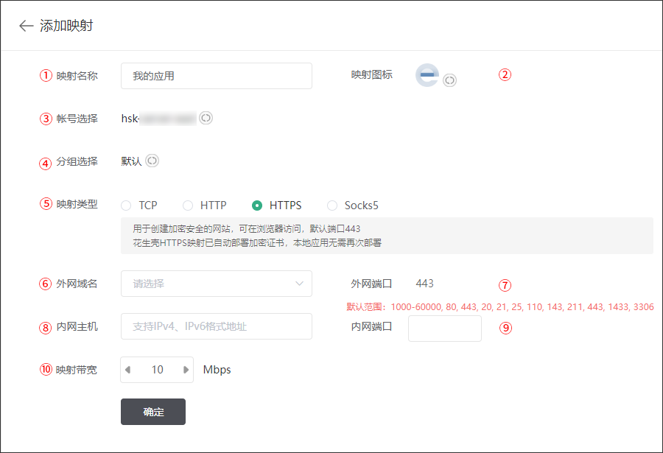The width and height of the screenshot is (663, 453).
Task: Click the switch account icon after hsk account
Action: point(206,118)
